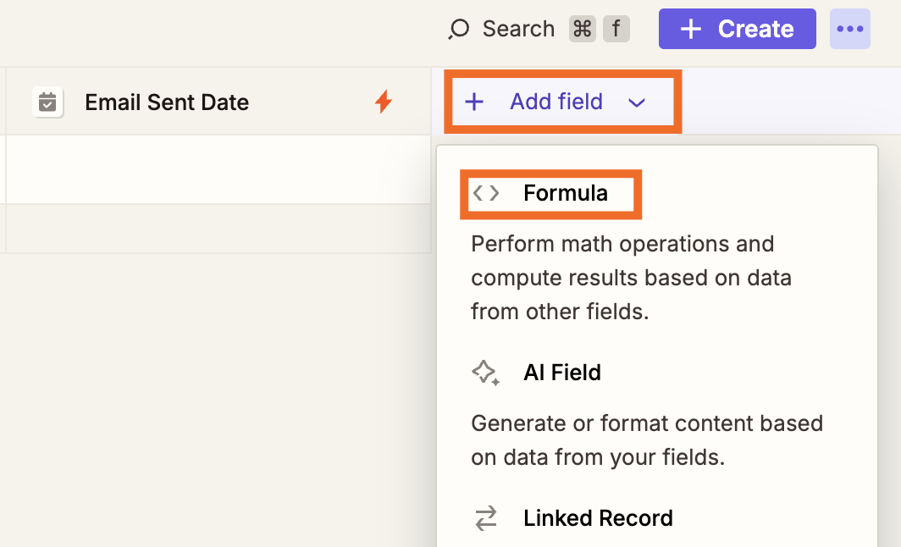Click the plus icon on Add field
901x547 pixels.
click(x=474, y=102)
